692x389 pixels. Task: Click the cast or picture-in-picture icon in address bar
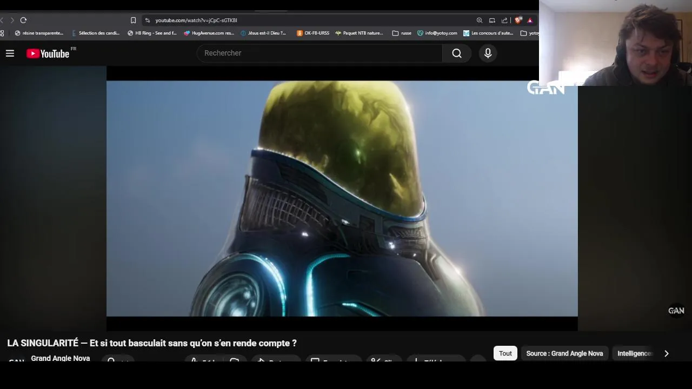point(492,20)
